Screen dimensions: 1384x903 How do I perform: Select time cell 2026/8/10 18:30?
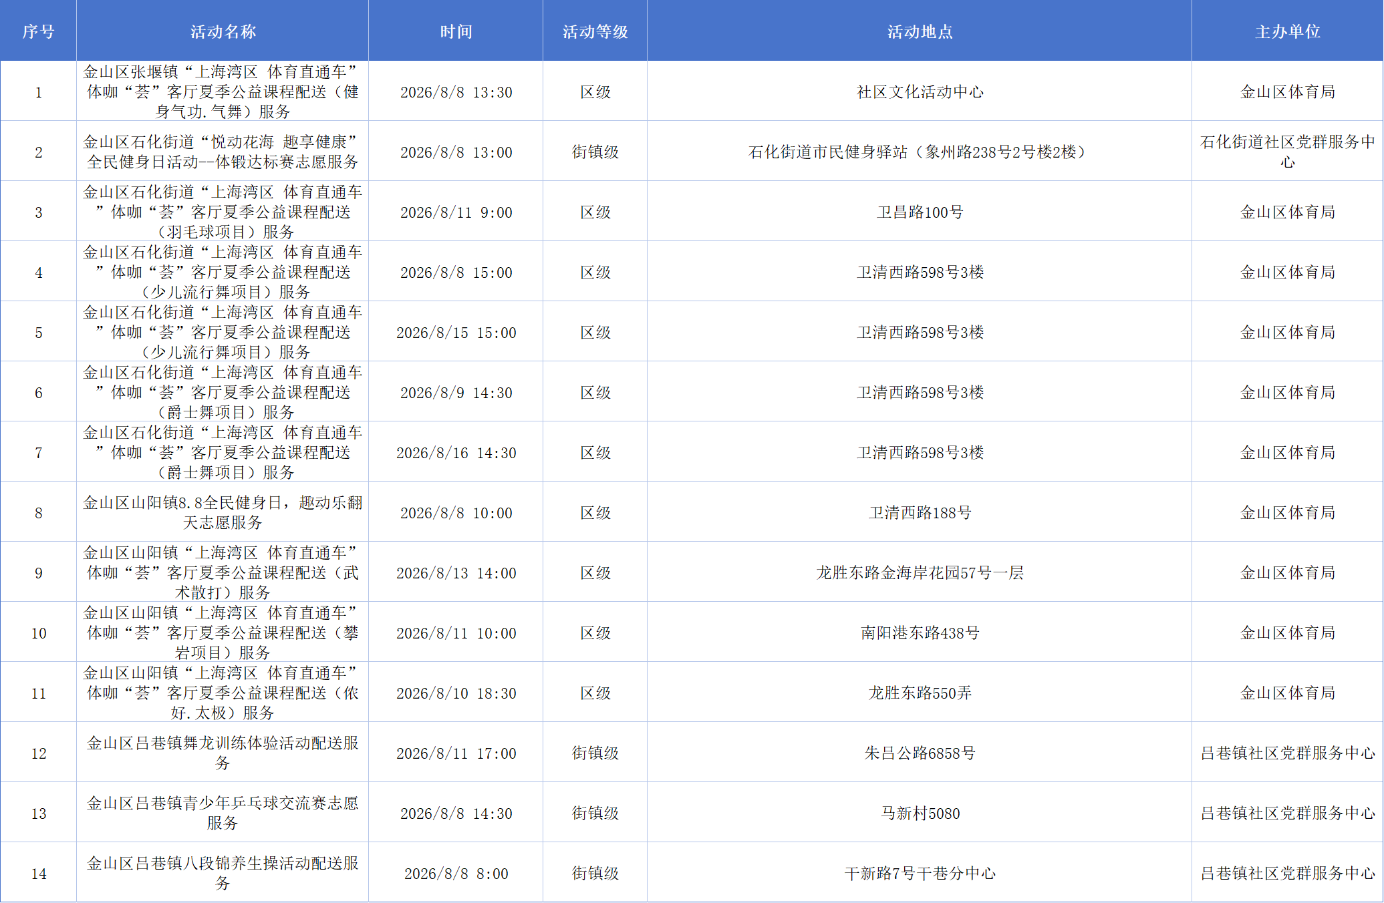click(456, 693)
